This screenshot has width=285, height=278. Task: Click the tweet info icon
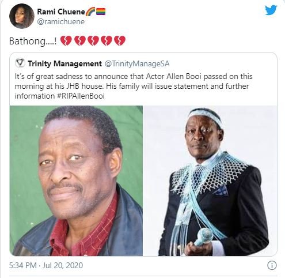click(272, 265)
